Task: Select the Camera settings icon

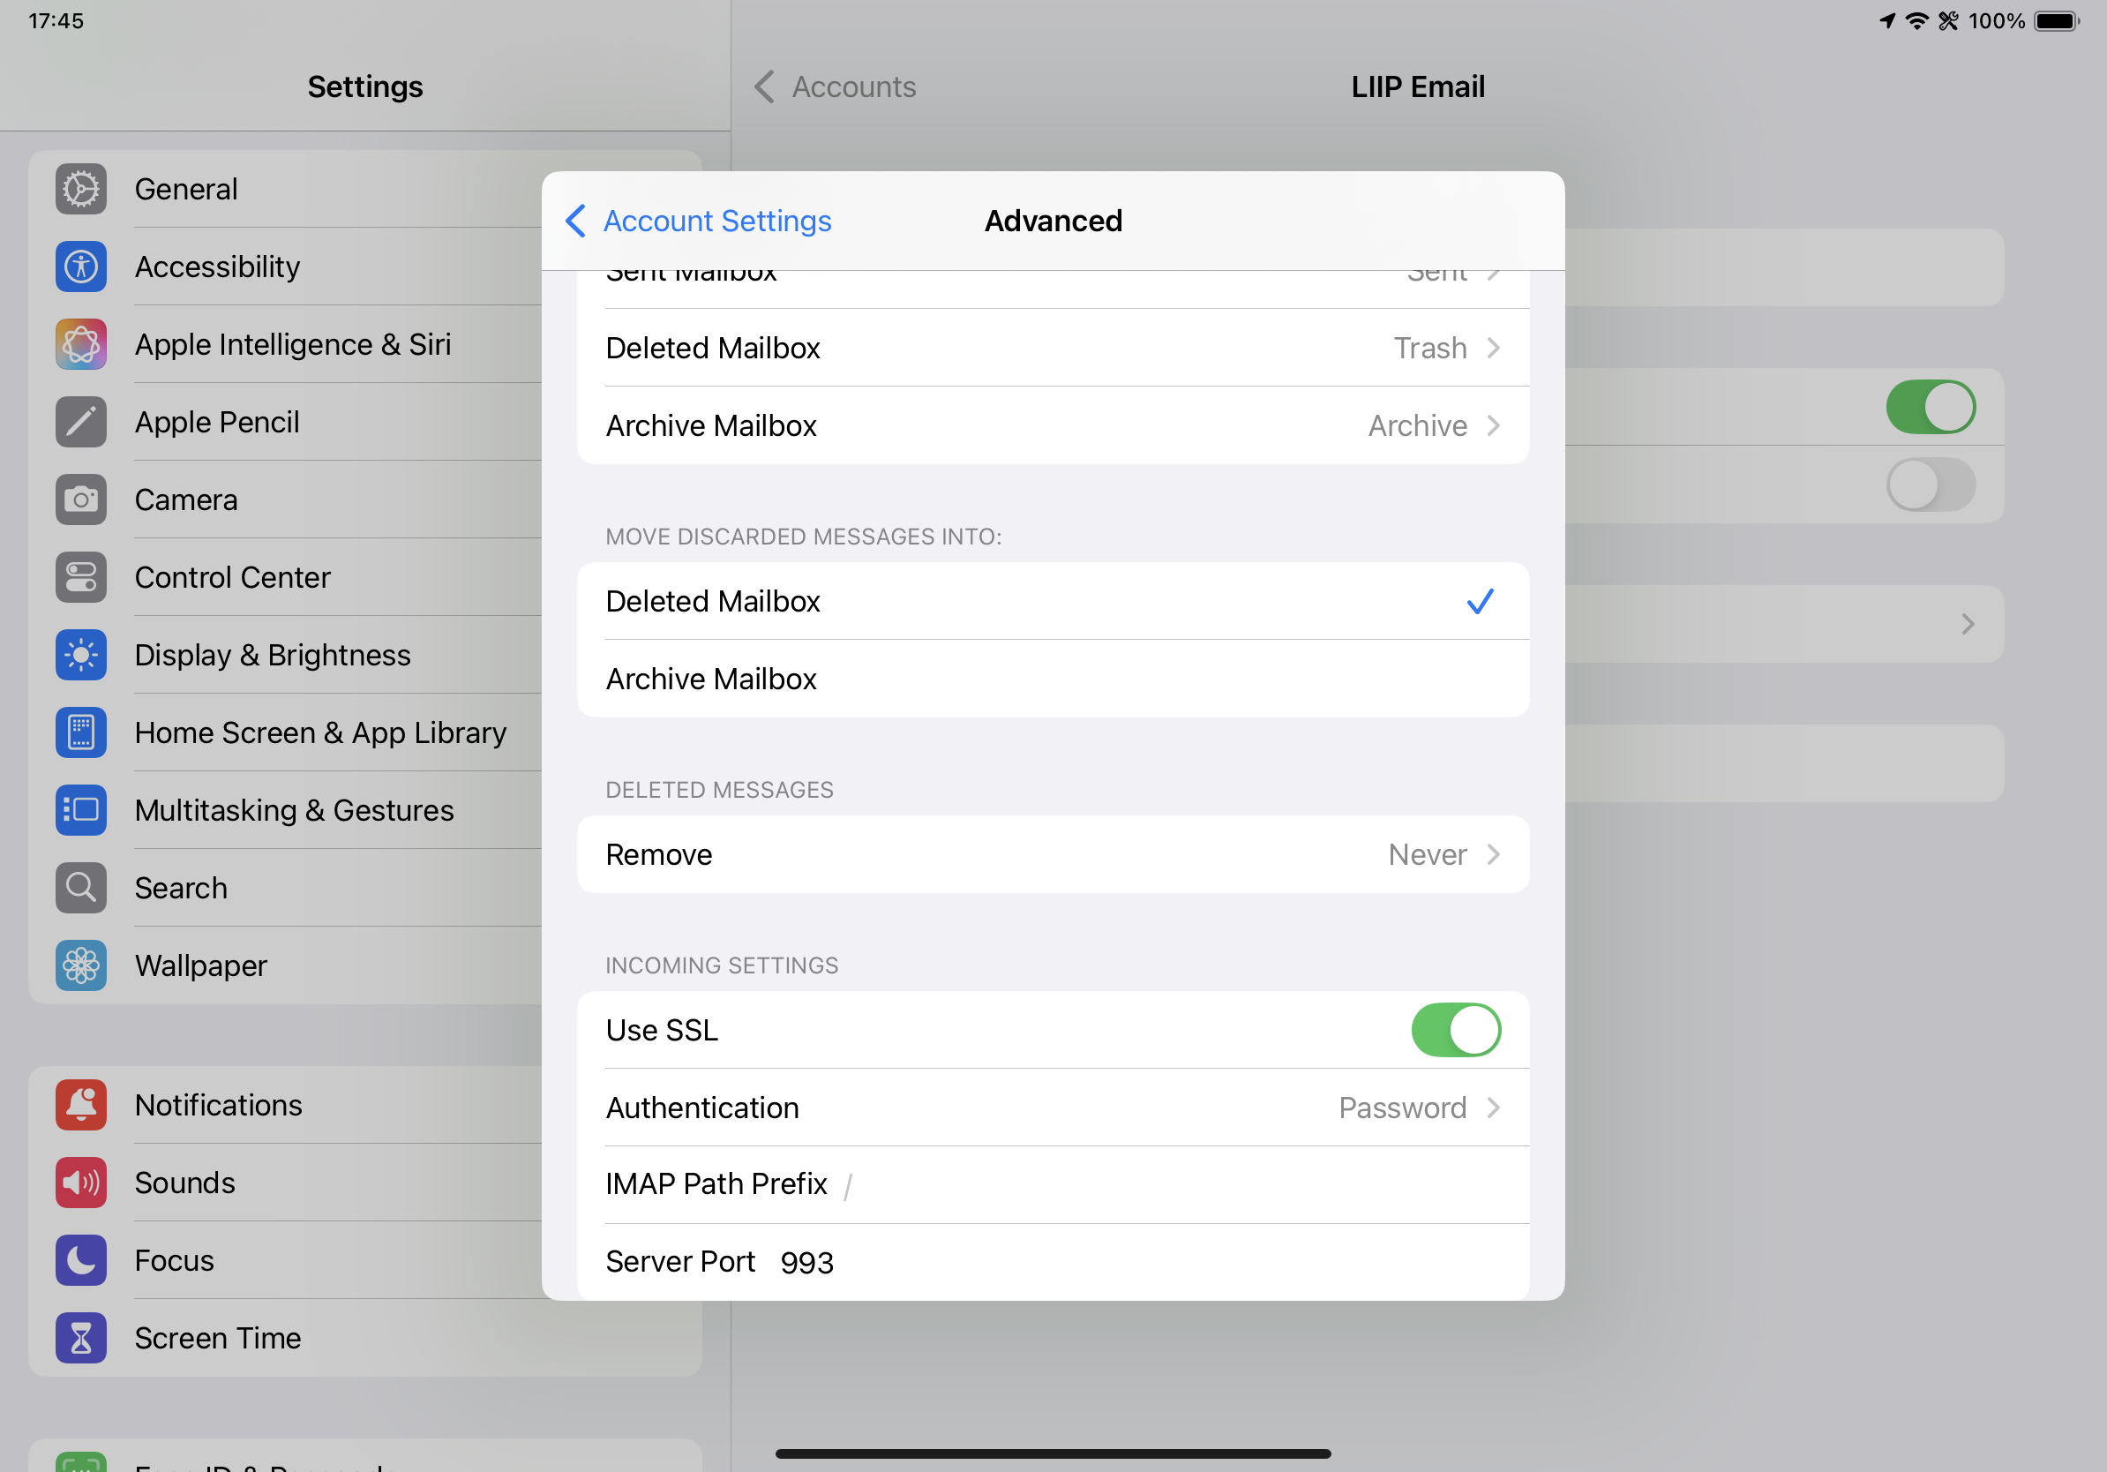Action: [81, 500]
